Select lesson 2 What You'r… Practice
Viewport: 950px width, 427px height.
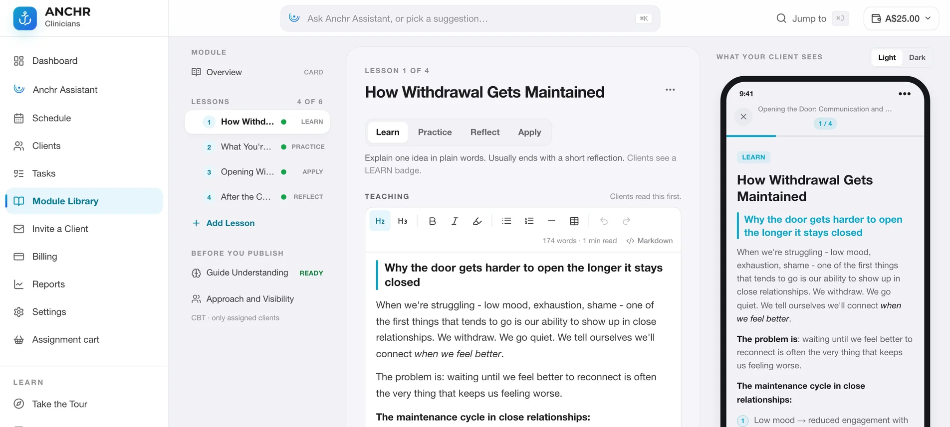(257, 147)
